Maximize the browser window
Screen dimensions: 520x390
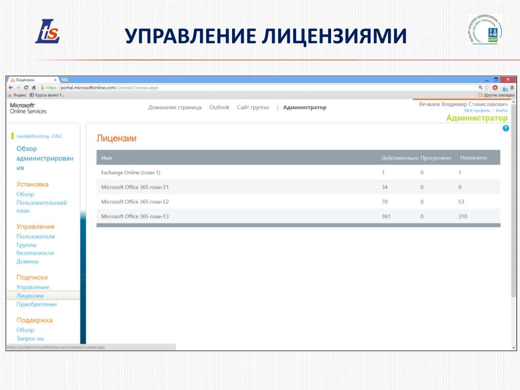pyautogui.click(x=496, y=80)
